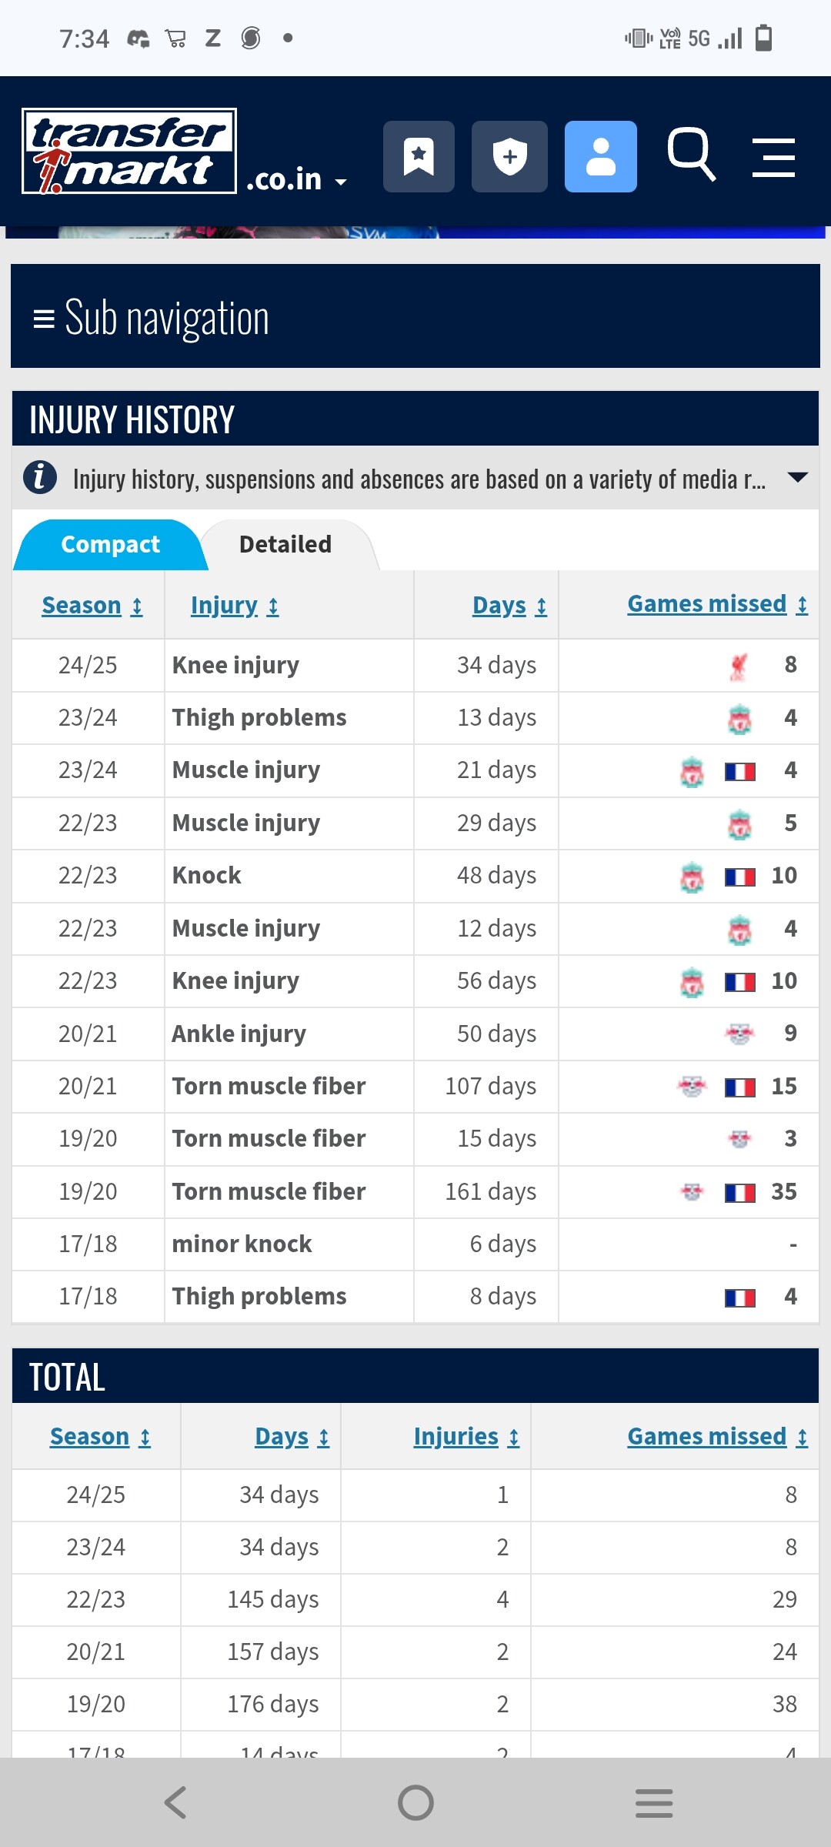Image resolution: width=831 pixels, height=1847 pixels.
Task: Tap the Android home button
Action: 415,1802
